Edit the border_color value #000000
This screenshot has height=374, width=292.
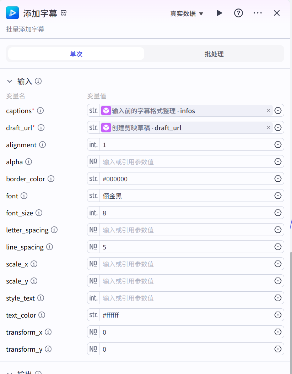[186, 178]
